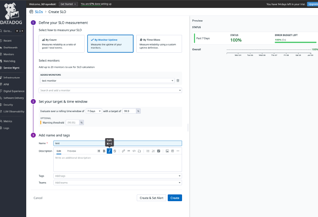Click the 99.9 target field
This screenshot has height=217, width=318.
[x=130, y=111]
